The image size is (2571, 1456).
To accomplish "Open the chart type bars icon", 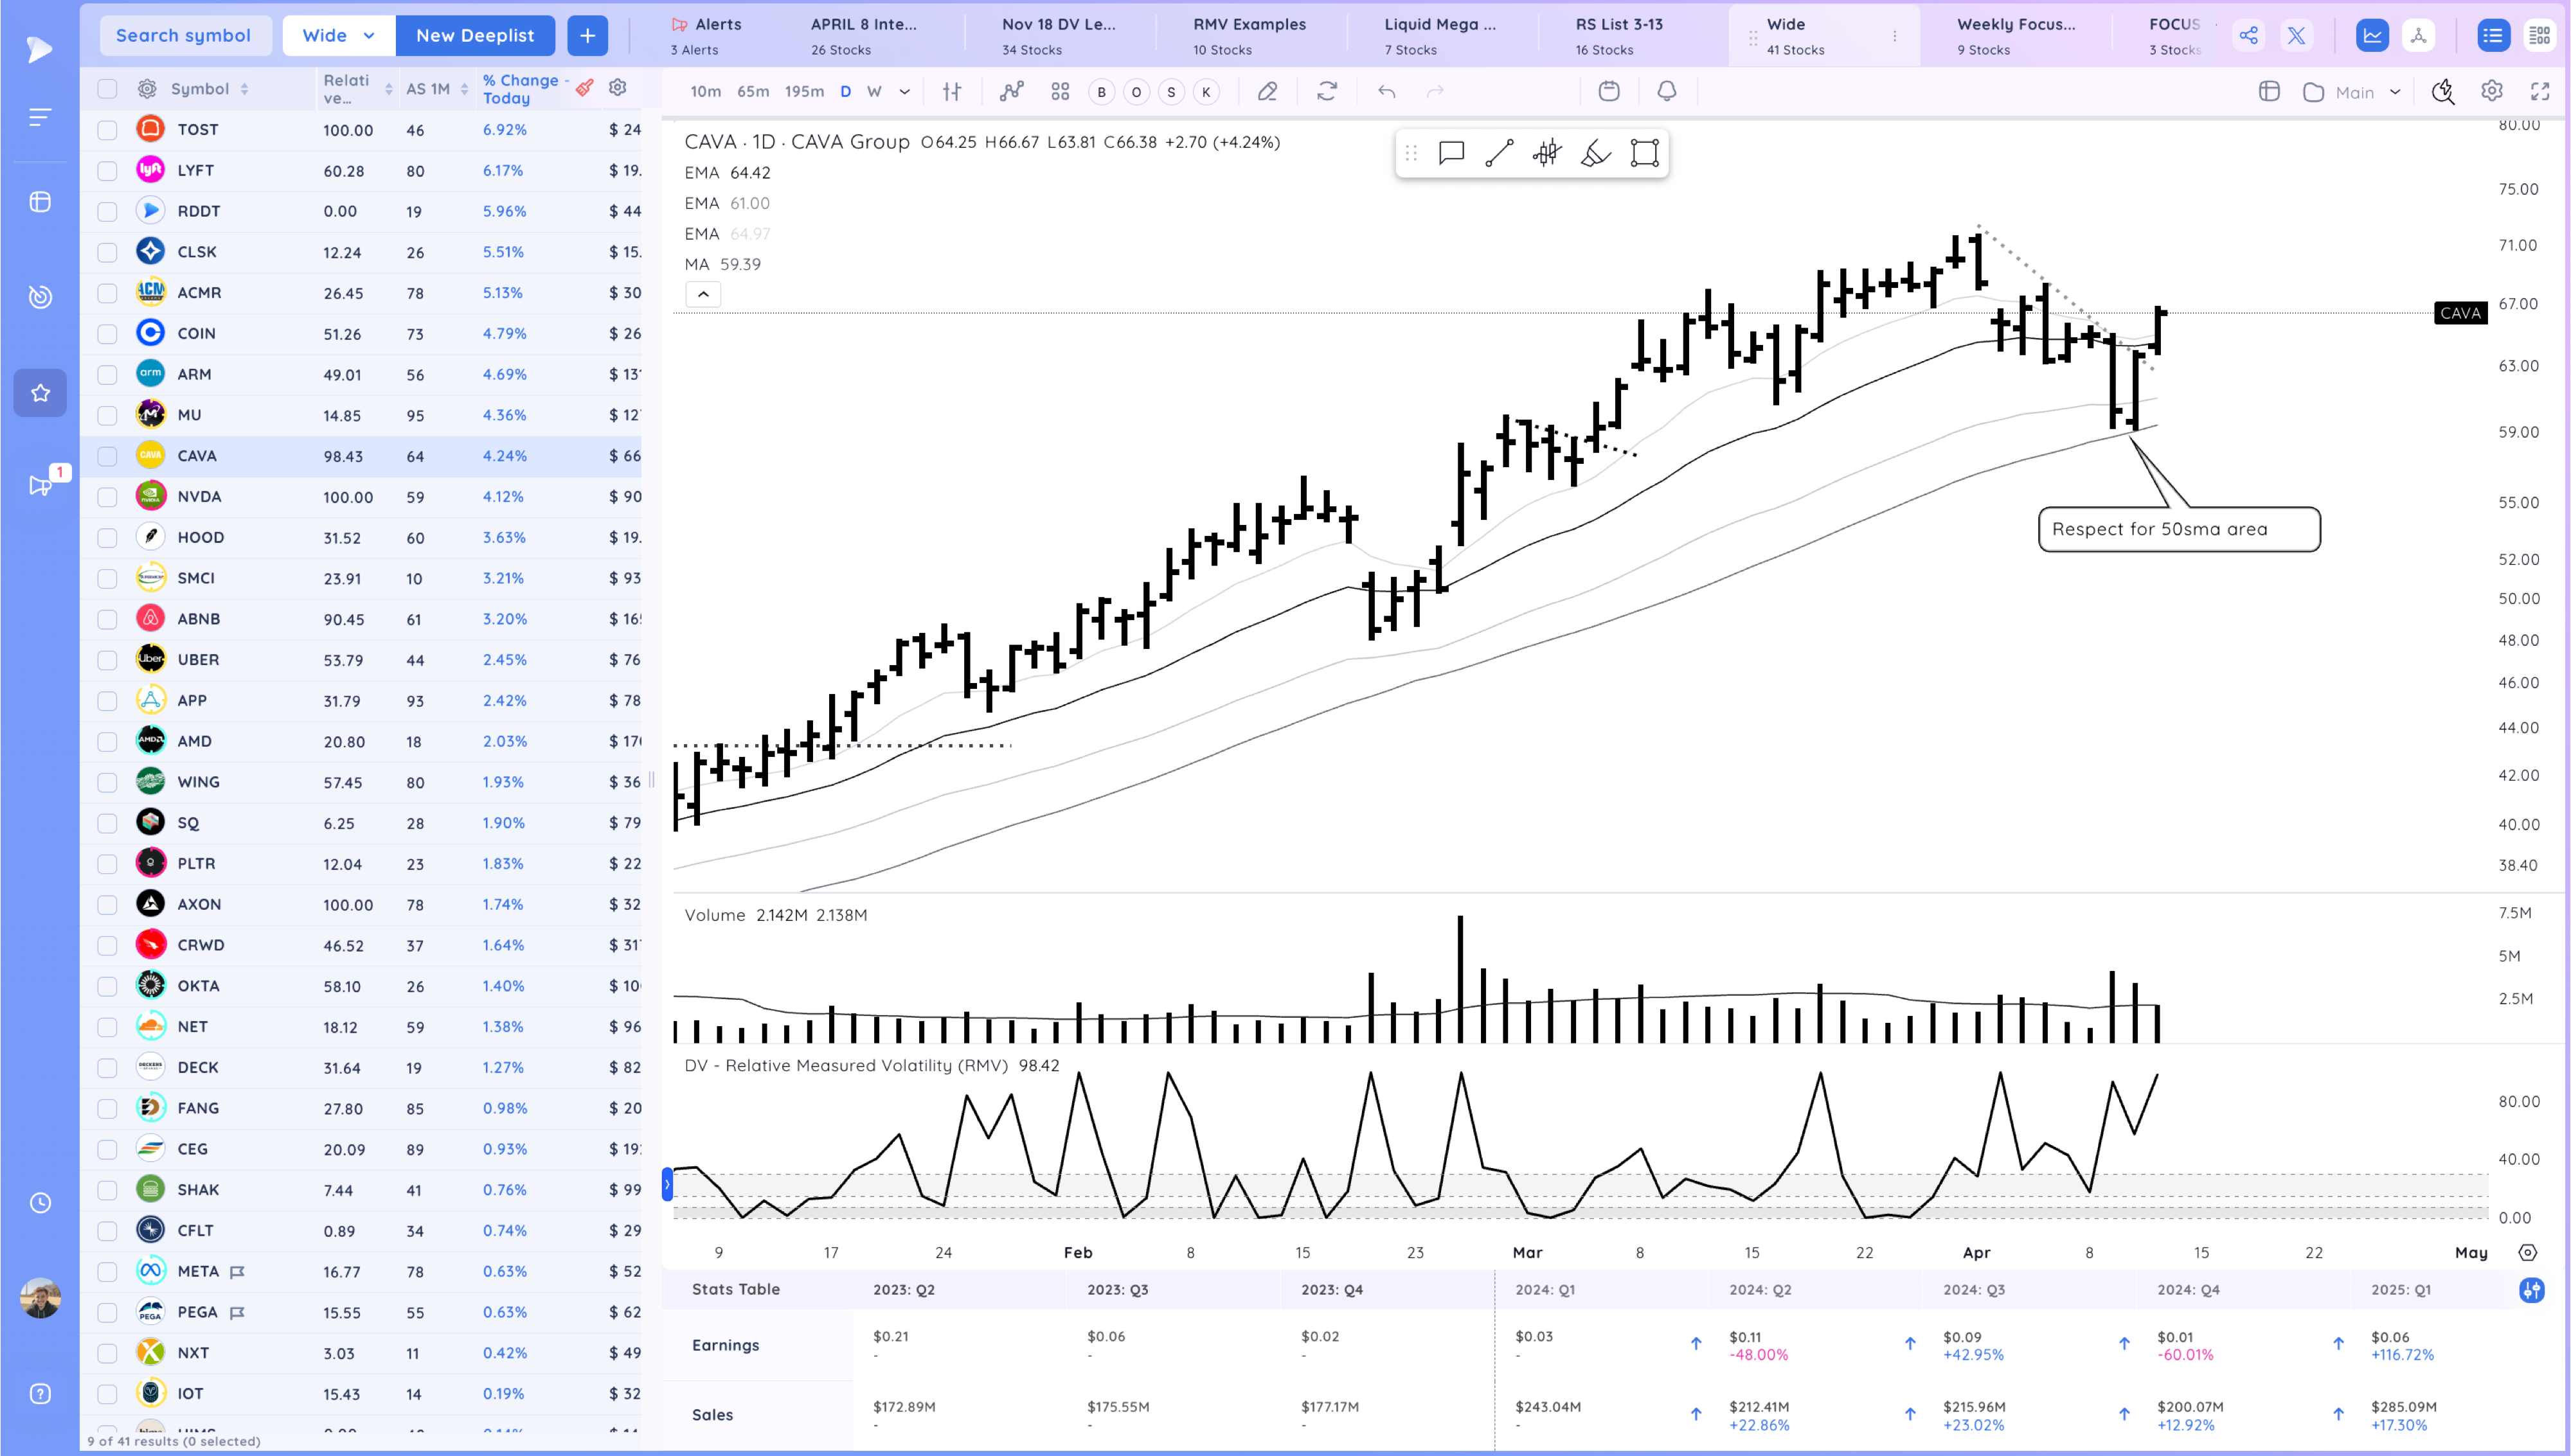I will (x=952, y=91).
